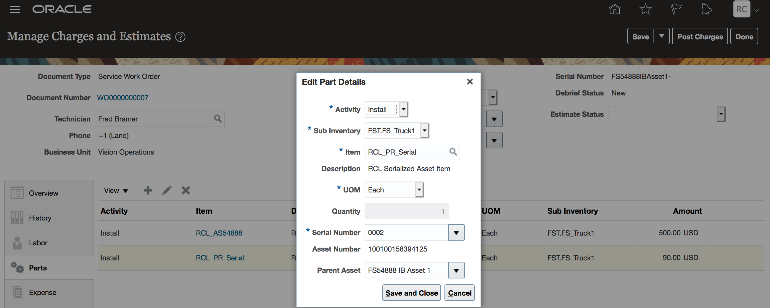Open Favorites star icon
The width and height of the screenshot is (770, 308).
pyautogui.click(x=645, y=9)
